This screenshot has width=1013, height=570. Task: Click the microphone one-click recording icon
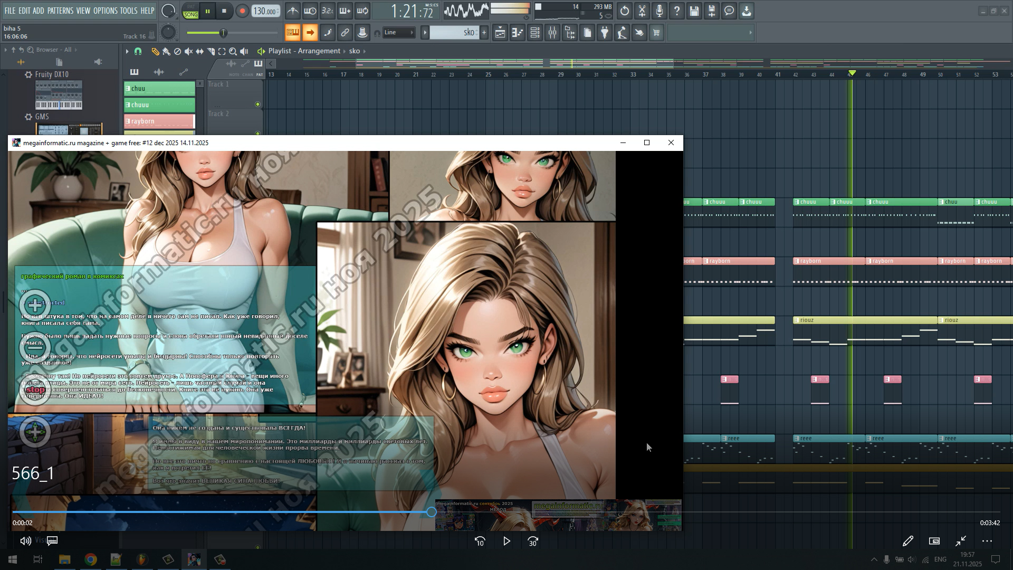pyautogui.click(x=660, y=11)
